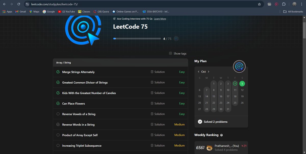
Task: Open Solution for Can Place Flowers
Action: coord(158,104)
